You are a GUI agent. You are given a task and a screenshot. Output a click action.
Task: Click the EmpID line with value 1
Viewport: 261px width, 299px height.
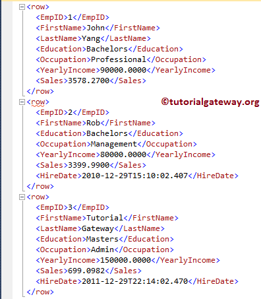(72, 17)
